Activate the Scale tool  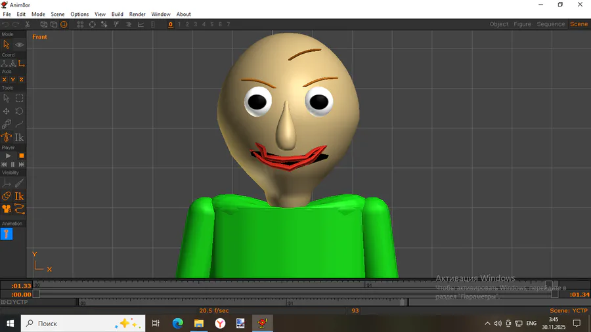[x=6, y=124]
